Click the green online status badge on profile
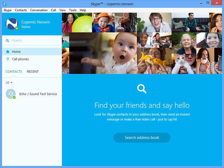 point(17,28)
